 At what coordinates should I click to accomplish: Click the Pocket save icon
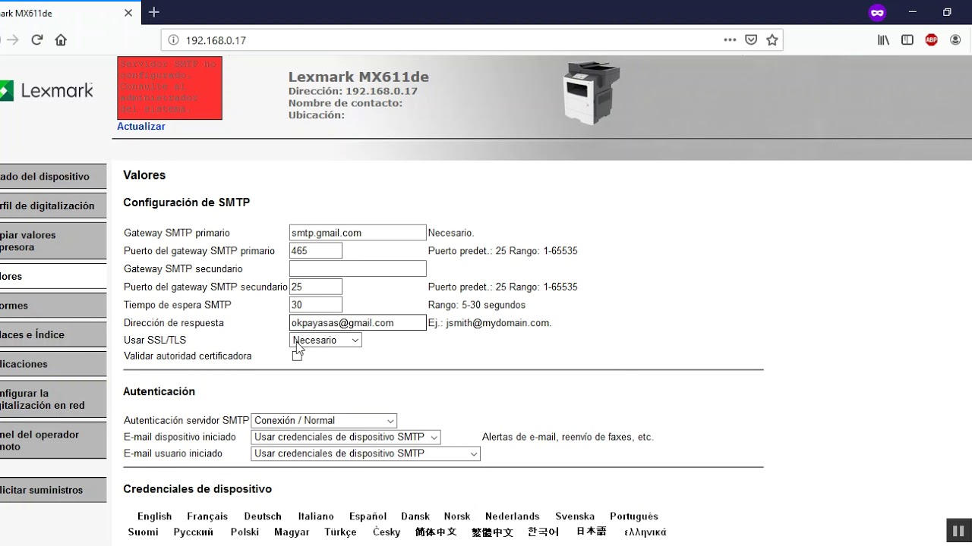[x=751, y=40]
